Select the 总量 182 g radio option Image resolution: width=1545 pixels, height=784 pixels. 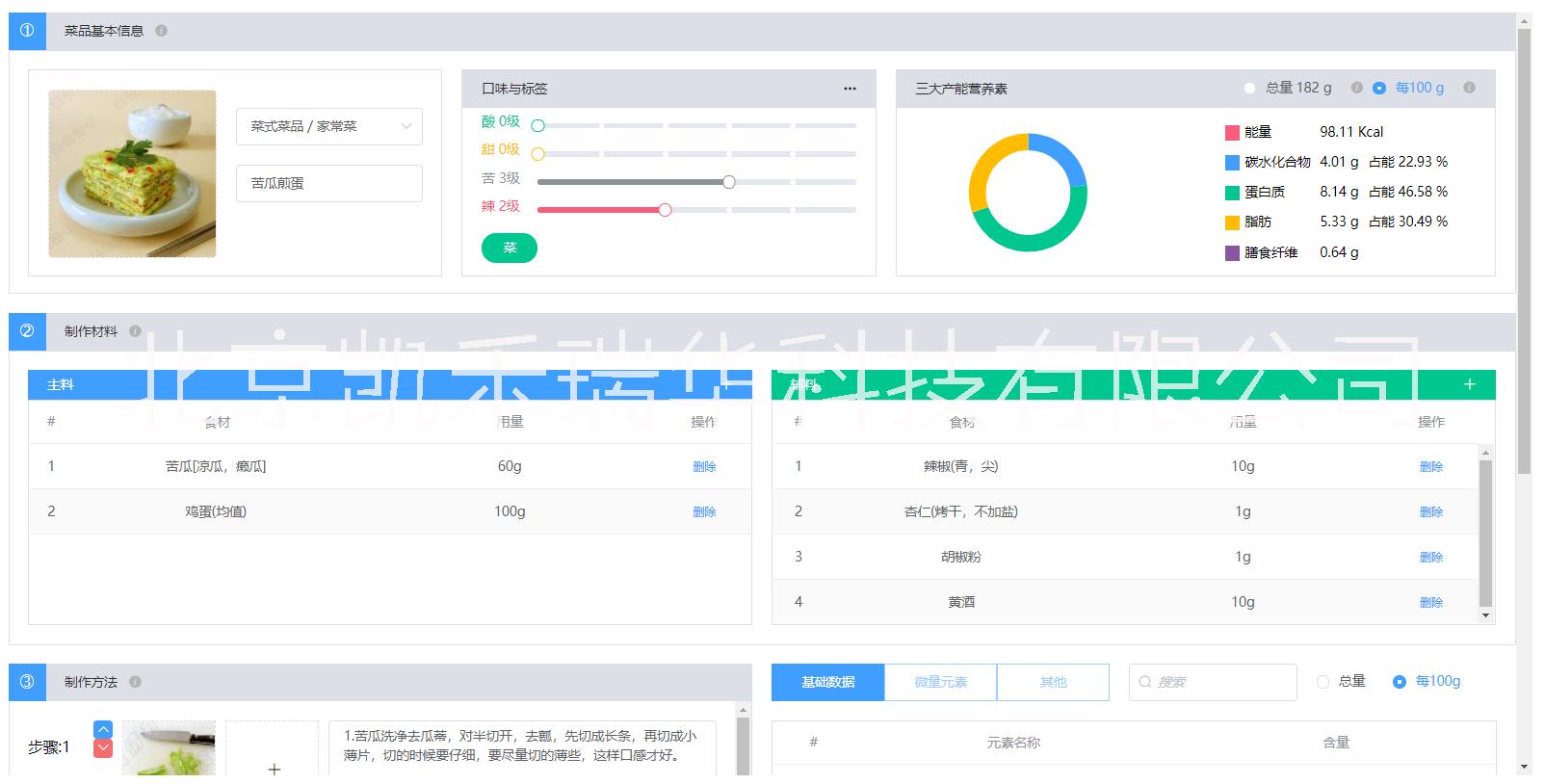pos(1249,89)
